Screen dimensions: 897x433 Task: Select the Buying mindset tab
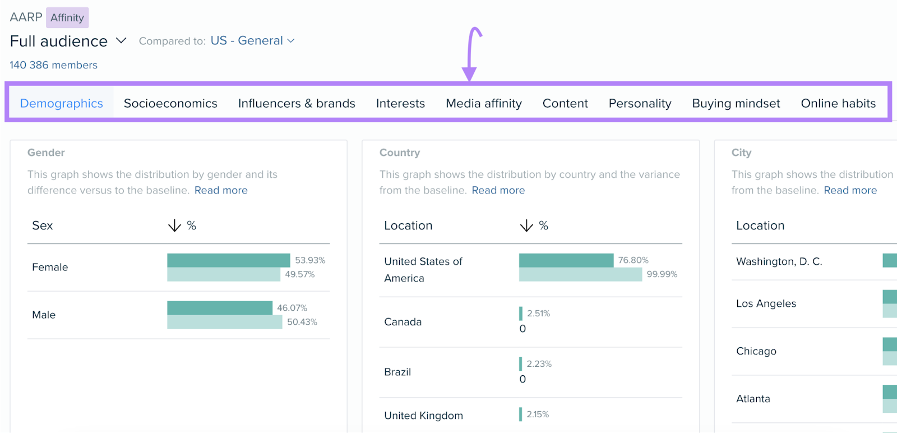pyautogui.click(x=736, y=104)
